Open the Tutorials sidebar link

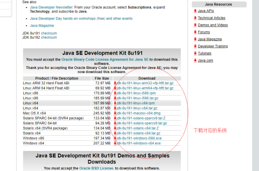pos(204,53)
